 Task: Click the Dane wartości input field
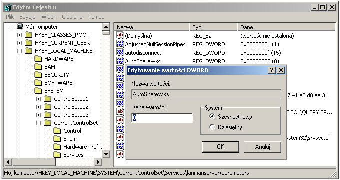coord(162,118)
